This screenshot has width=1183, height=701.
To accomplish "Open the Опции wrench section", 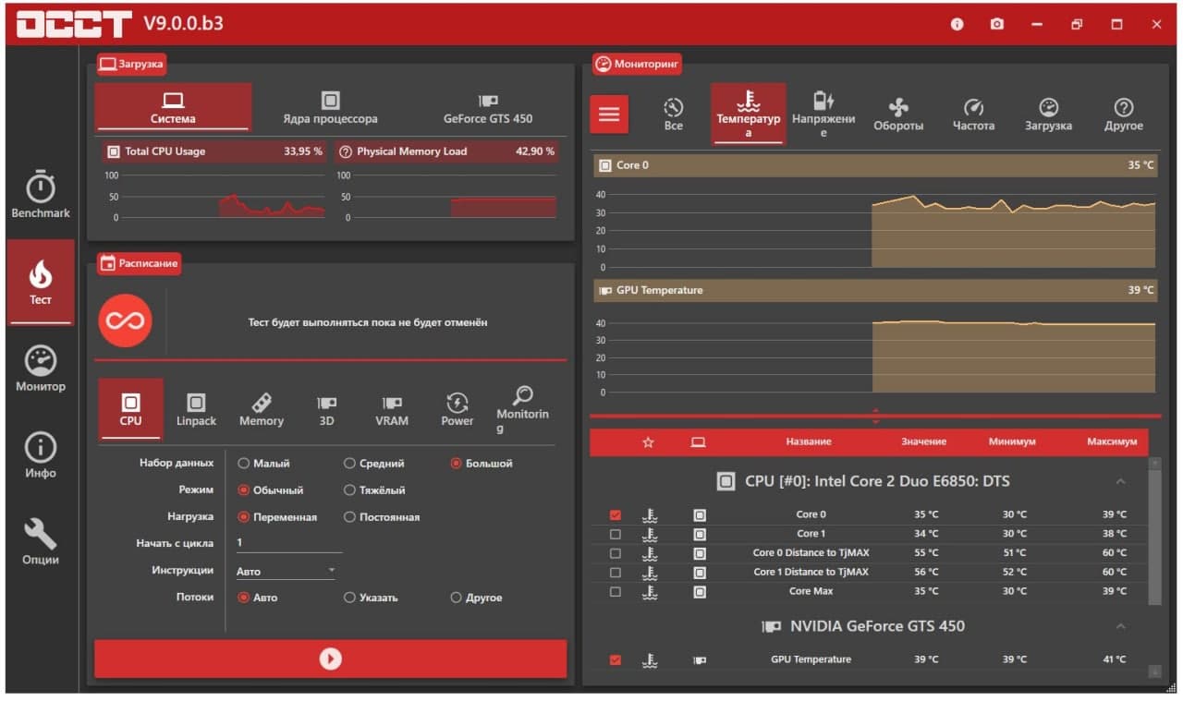I will tap(41, 541).
